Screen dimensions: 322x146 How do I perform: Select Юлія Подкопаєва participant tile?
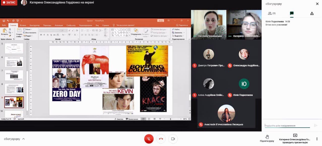pos(244,87)
